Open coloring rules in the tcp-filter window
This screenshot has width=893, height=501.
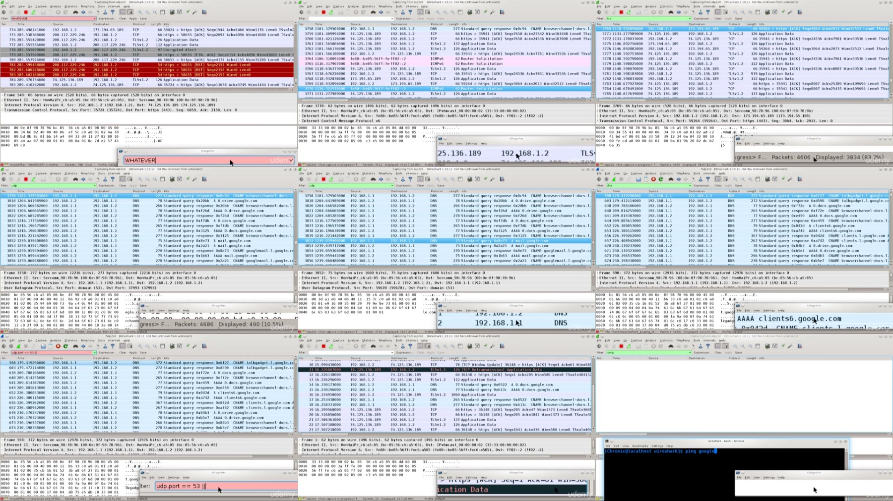pyautogui.click(x=782, y=12)
